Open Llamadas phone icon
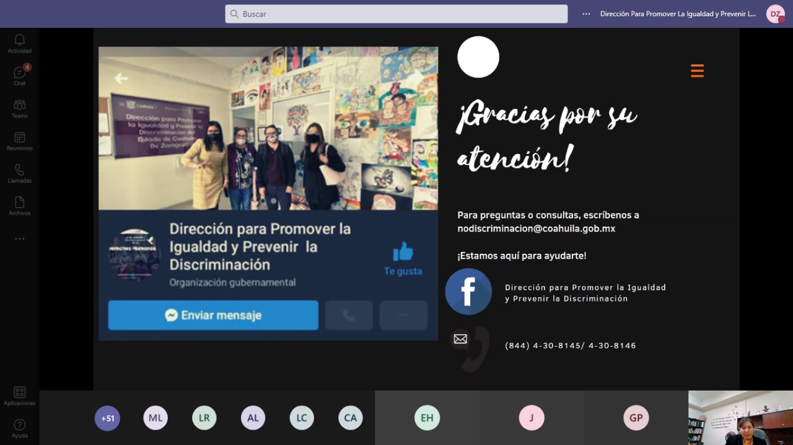Image resolution: width=793 pixels, height=445 pixels. 19,173
